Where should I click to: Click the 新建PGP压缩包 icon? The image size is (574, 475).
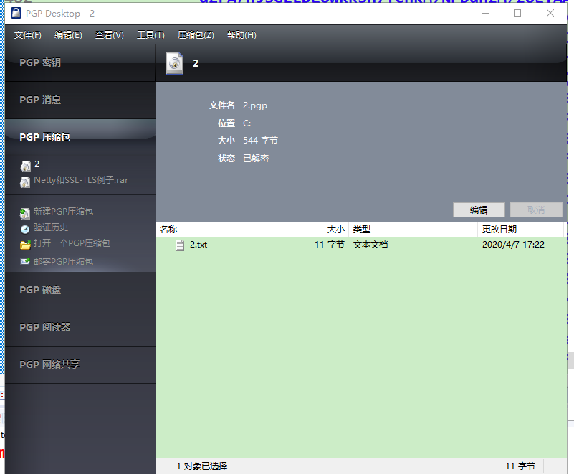pyautogui.click(x=26, y=212)
